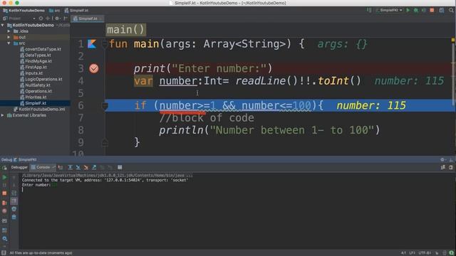This screenshot has height=256, width=456.
Task: Click Show Execution Point icon
Action: point(61,168)
